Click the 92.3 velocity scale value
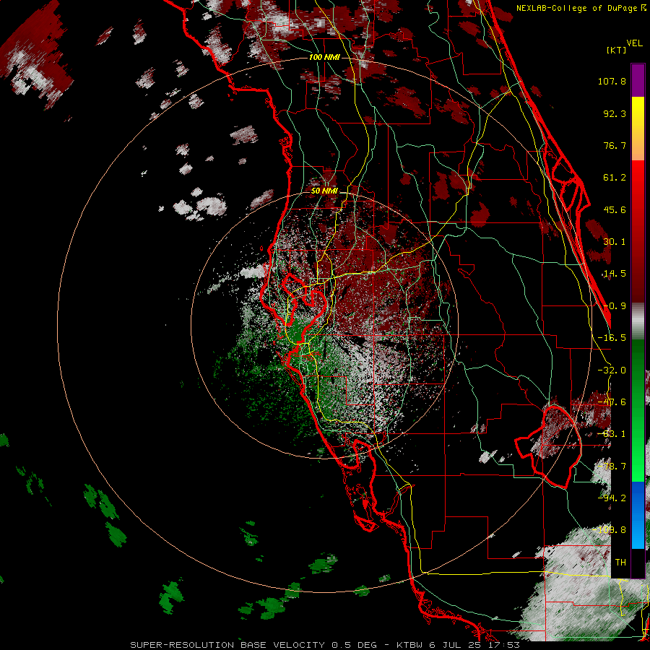This screenshot has height=650, width=650. coord(615,113)
